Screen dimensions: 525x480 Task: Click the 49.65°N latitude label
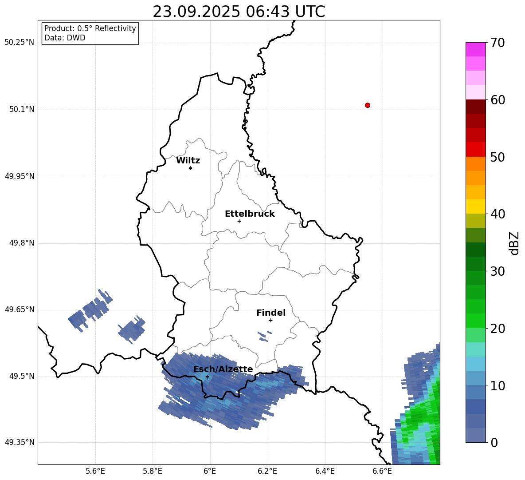click(19, 309)
